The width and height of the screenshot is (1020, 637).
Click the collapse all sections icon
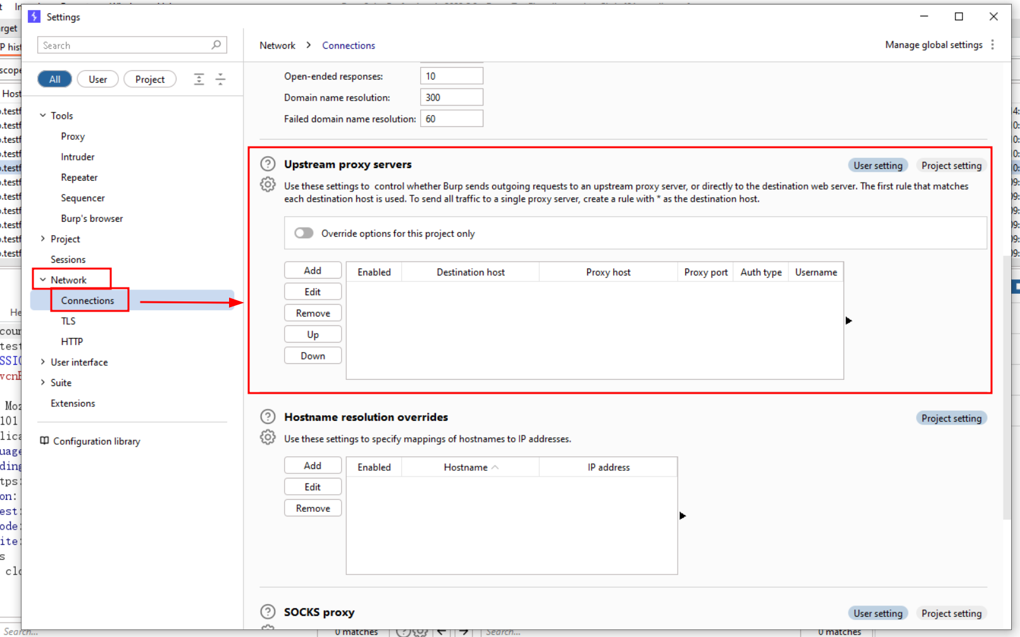tap(220, 79)
